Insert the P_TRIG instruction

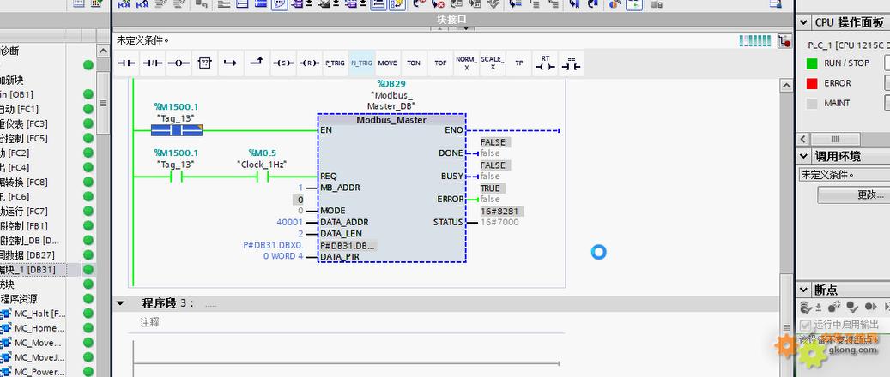point(335,63)
